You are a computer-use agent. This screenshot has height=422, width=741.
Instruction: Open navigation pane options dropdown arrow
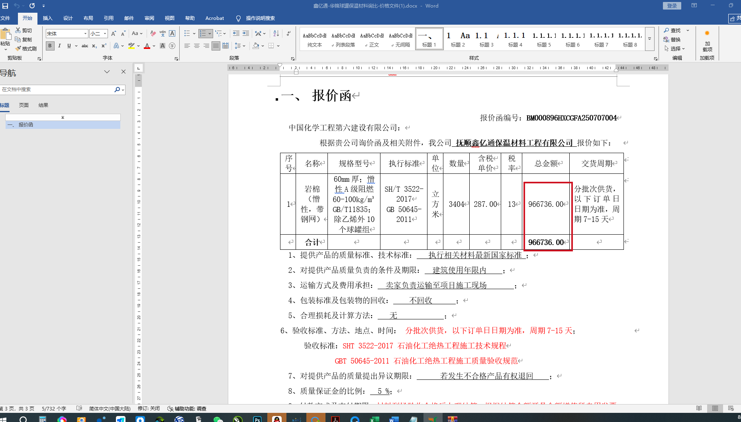[x=107, y=72]
